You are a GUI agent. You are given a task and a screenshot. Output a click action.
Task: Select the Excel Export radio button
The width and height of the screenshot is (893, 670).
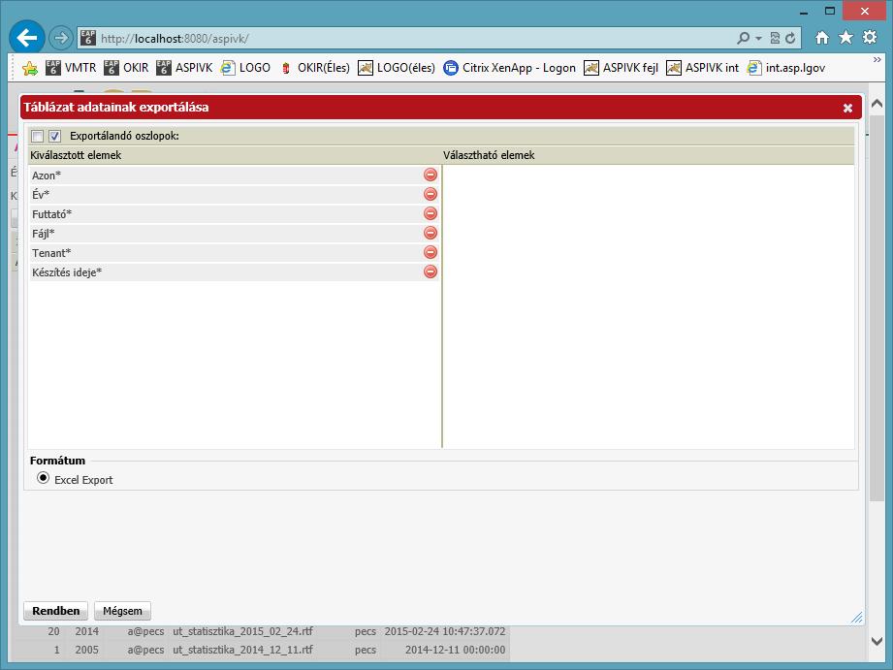coord(44,478)
